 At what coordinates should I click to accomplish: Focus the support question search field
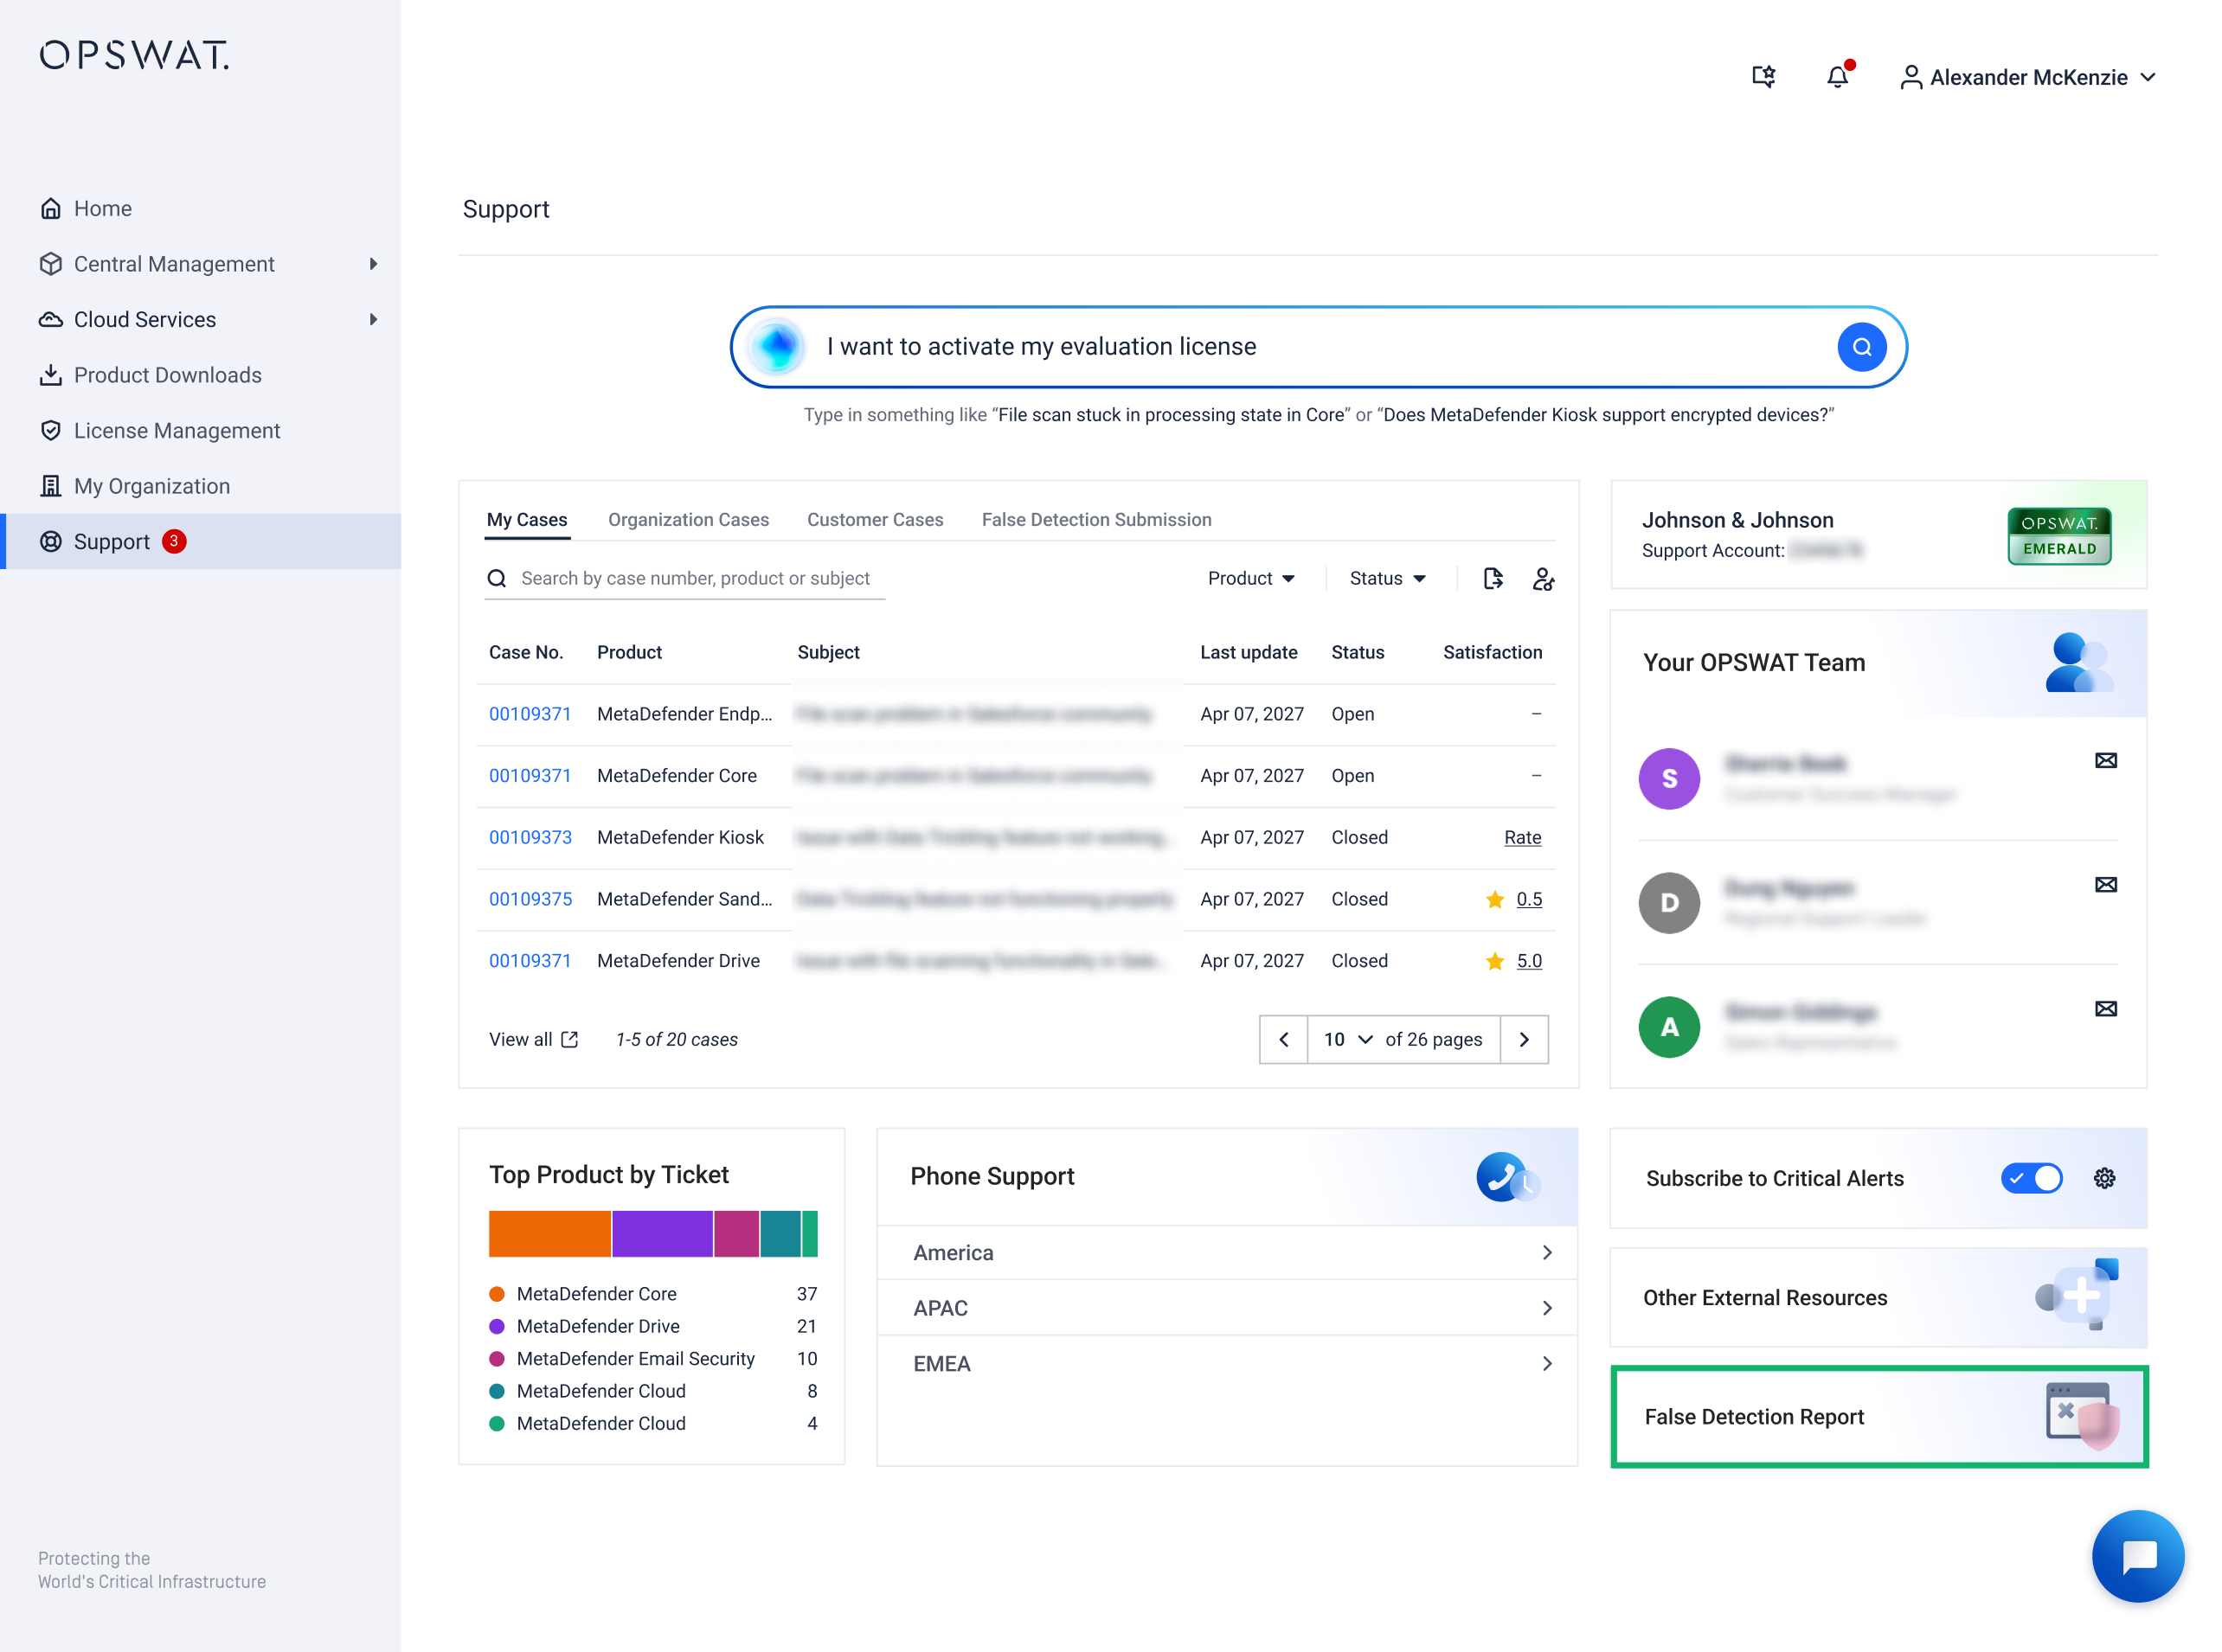1320,347
